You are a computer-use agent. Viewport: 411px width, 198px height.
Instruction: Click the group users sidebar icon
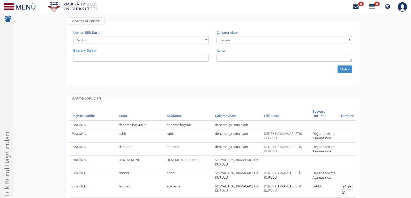[8, 19]
